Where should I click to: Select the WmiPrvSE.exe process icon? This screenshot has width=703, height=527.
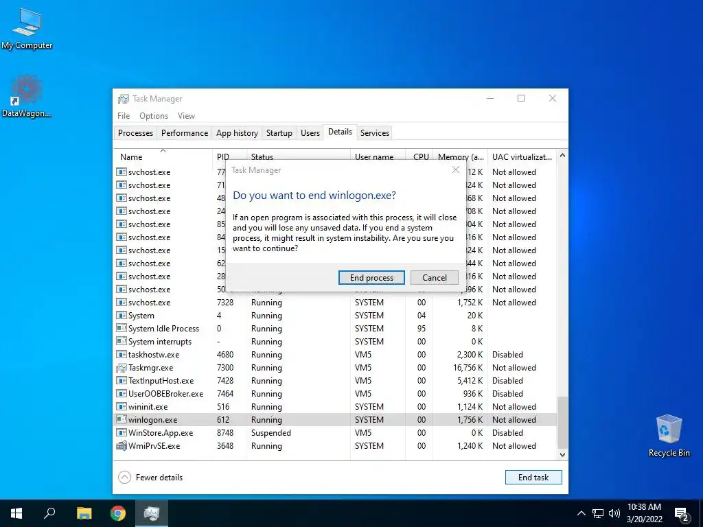point(121,446)
